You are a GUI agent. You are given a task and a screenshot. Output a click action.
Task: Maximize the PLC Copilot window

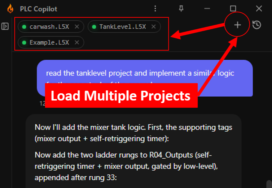pyautogui.click(x=233, y=8)
